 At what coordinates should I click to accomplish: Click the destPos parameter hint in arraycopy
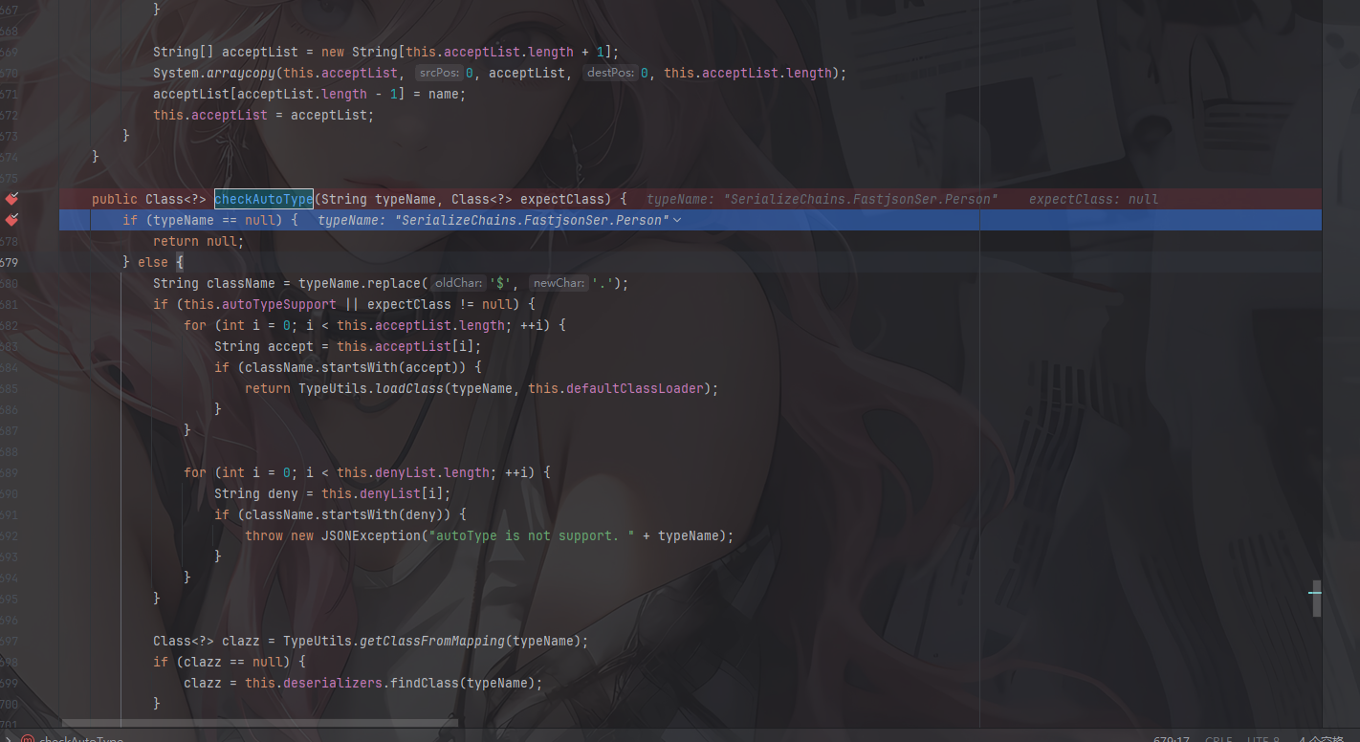coord(610,74)
